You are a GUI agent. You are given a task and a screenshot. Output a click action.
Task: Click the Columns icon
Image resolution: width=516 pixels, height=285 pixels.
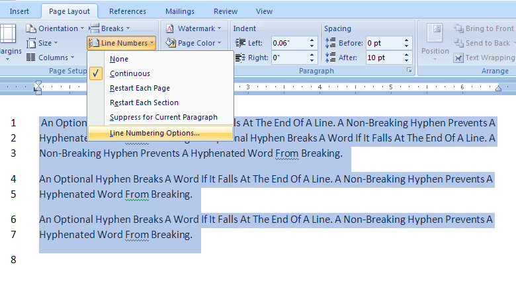(x=31, y=58)
